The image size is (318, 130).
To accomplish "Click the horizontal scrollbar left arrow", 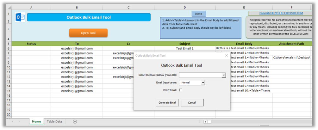I will pos(205,122).
